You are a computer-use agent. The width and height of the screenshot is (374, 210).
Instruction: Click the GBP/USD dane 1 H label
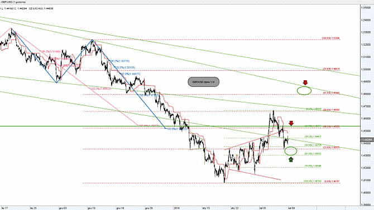point(203,82)
